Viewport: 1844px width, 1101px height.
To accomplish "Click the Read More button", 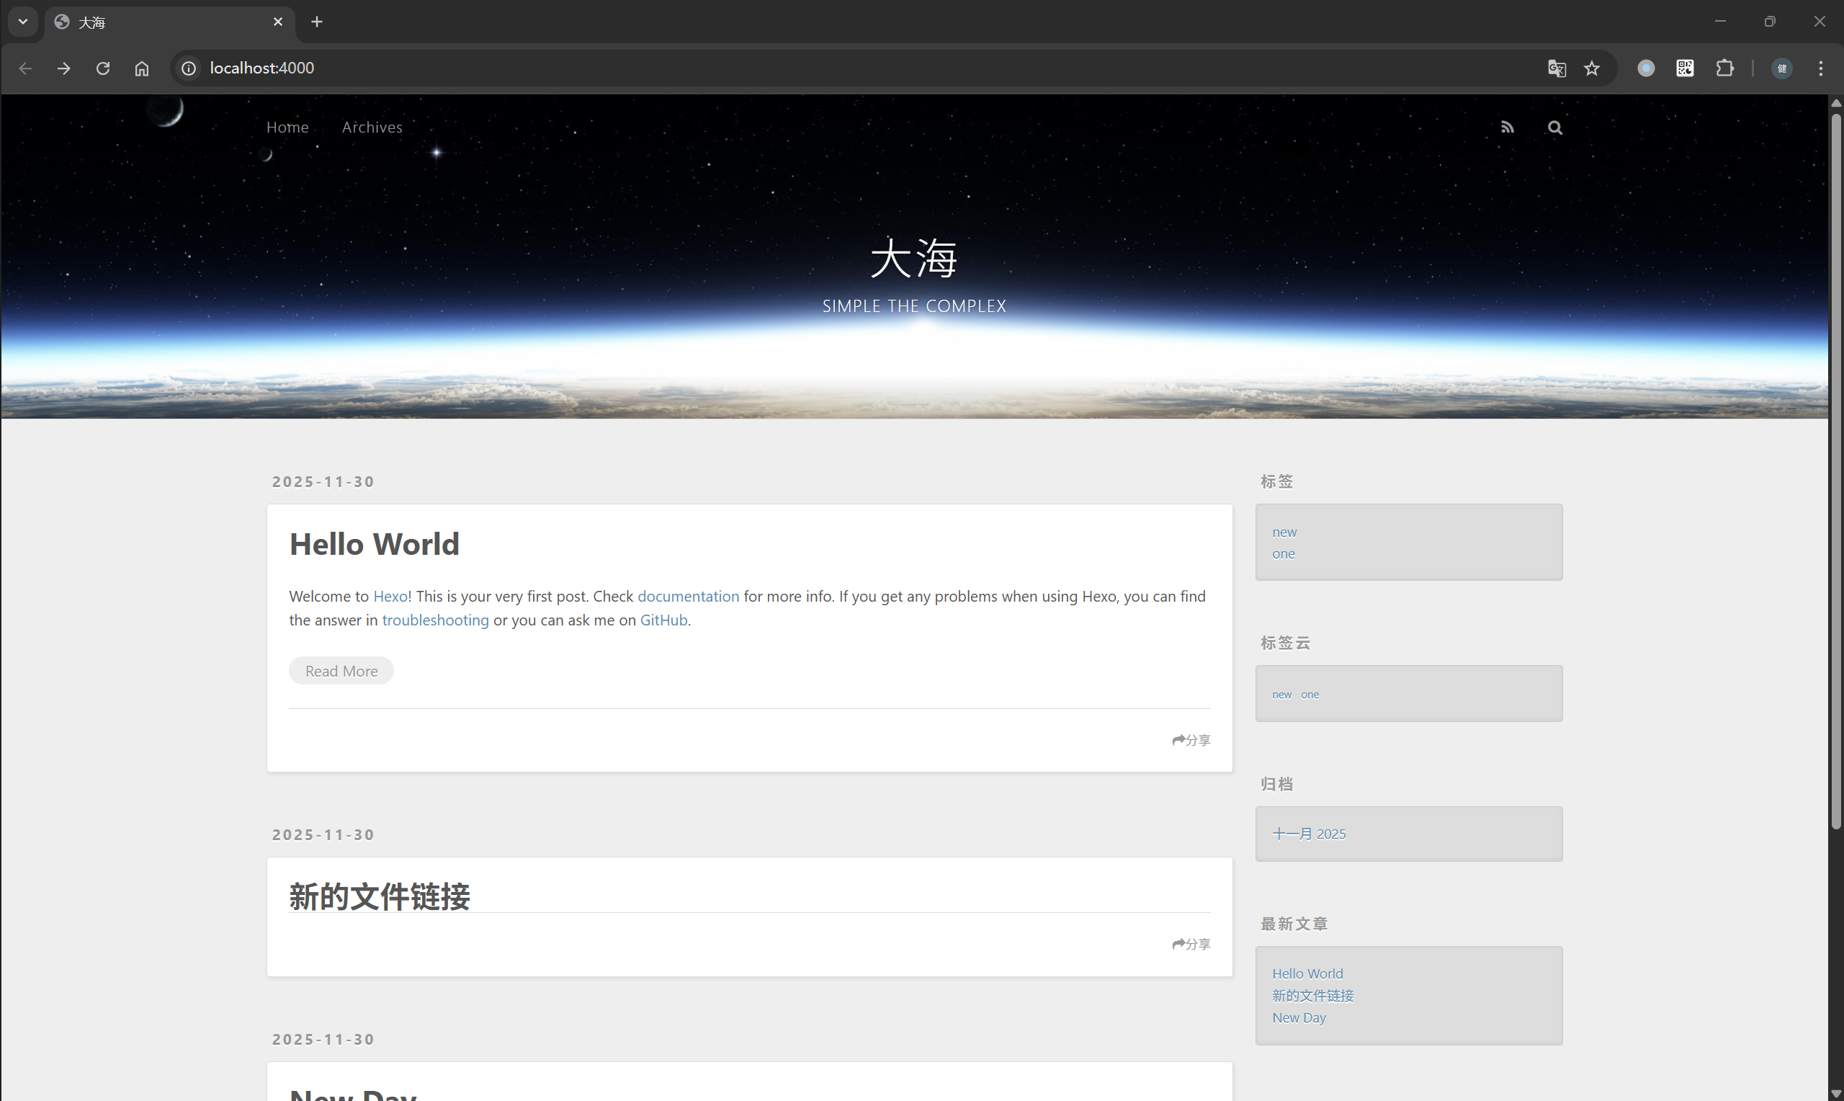I will click(341, 671).
